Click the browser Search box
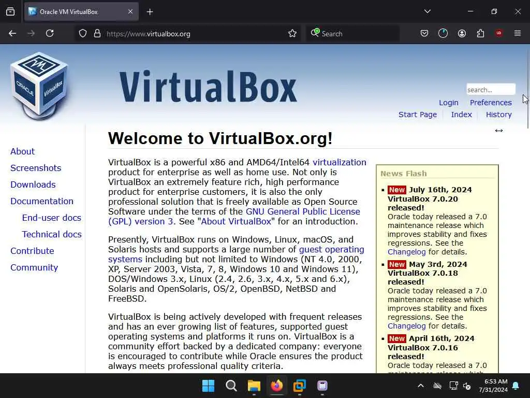The image size is (530, 398). tap(352, 34)
